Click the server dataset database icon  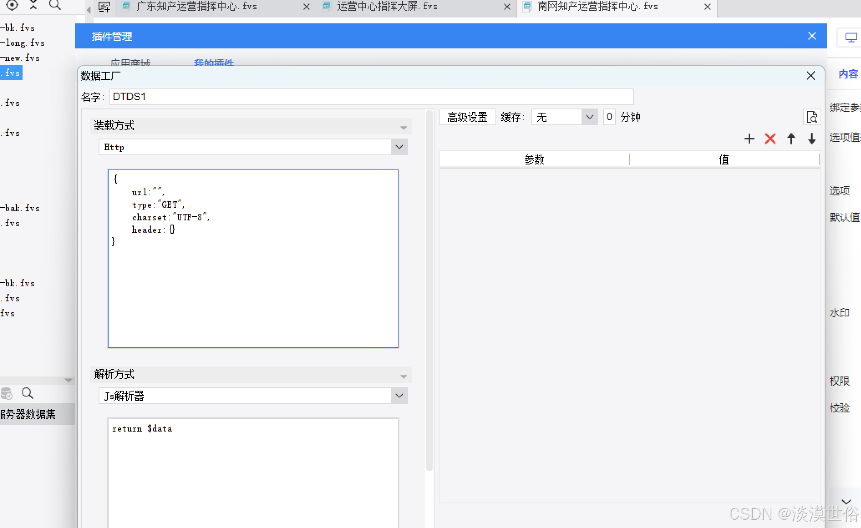pos(7,393)
